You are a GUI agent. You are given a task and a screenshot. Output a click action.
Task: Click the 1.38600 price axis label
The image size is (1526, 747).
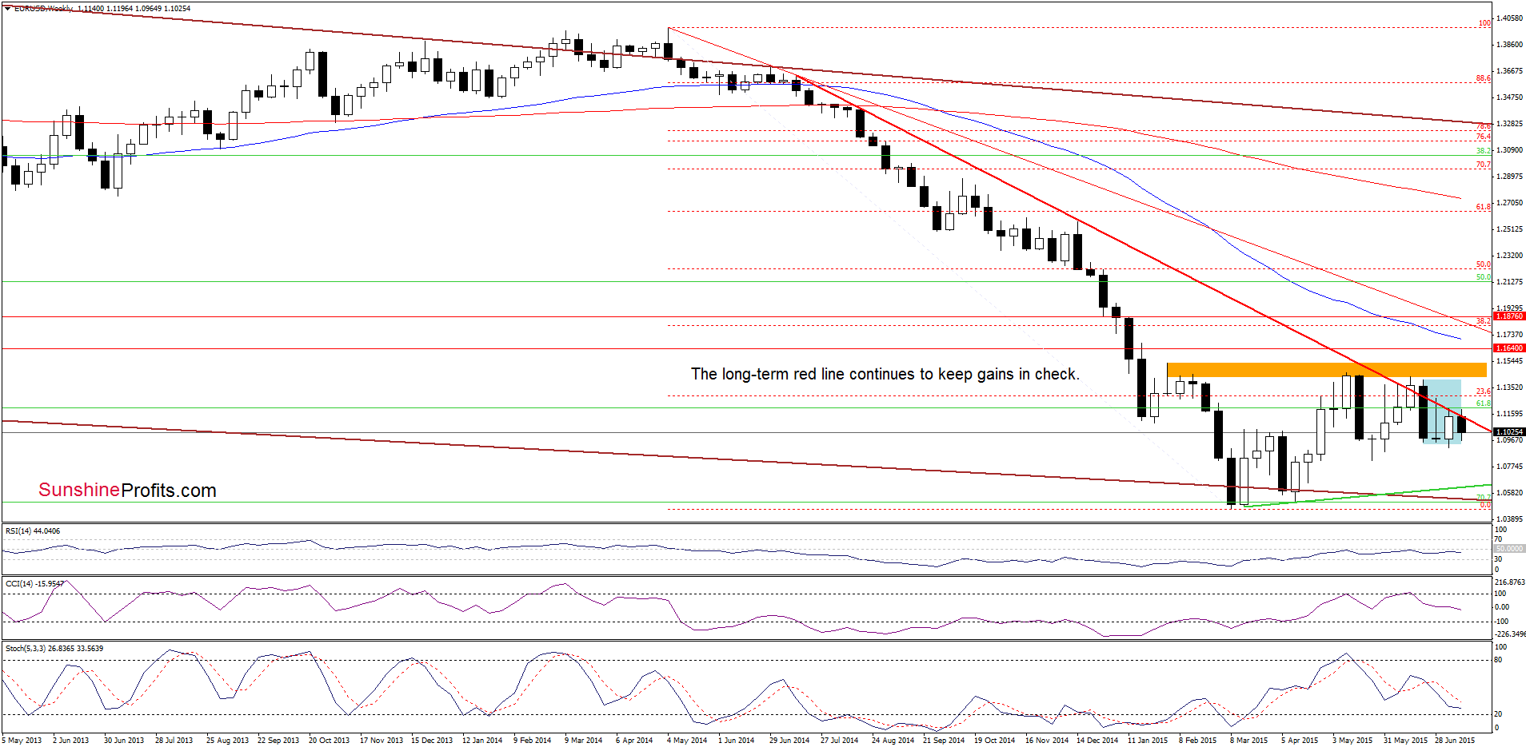pos(1508,44)
